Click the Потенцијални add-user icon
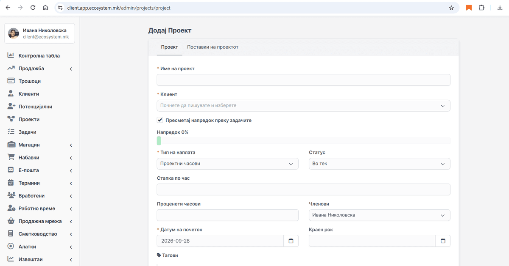The height and width of the screenshot is (266, 509). 11,107
